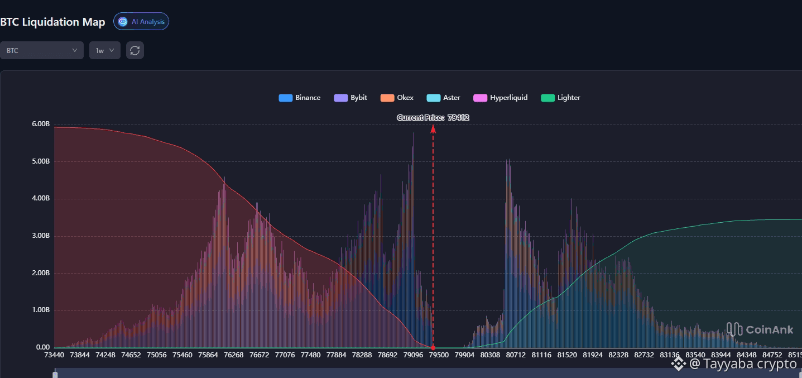The height and width of the screenshot is (378, 802).
Task: Click the Binance blue legend swatch
Action: 286,98
